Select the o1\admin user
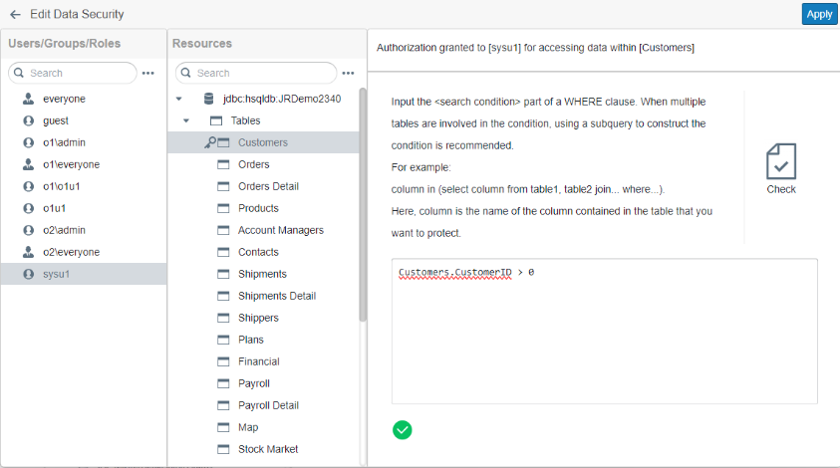Image resolution: width=840 pixels, height=468 pixels. click(x=64, y=142)
